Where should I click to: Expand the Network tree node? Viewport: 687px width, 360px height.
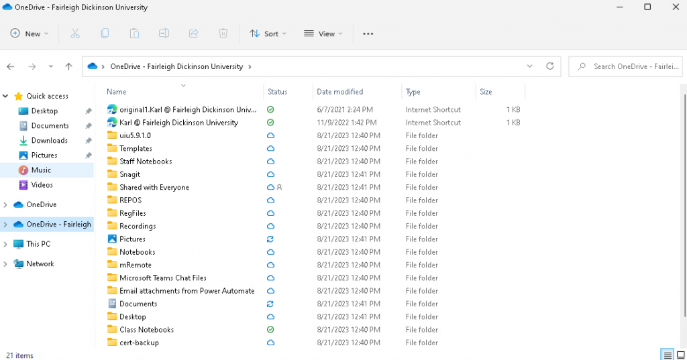coord(5,263)
